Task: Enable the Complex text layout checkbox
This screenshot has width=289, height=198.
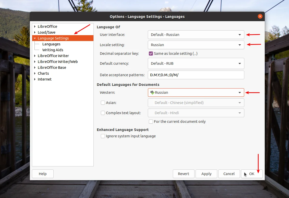Action: click(x=103, y=113)
